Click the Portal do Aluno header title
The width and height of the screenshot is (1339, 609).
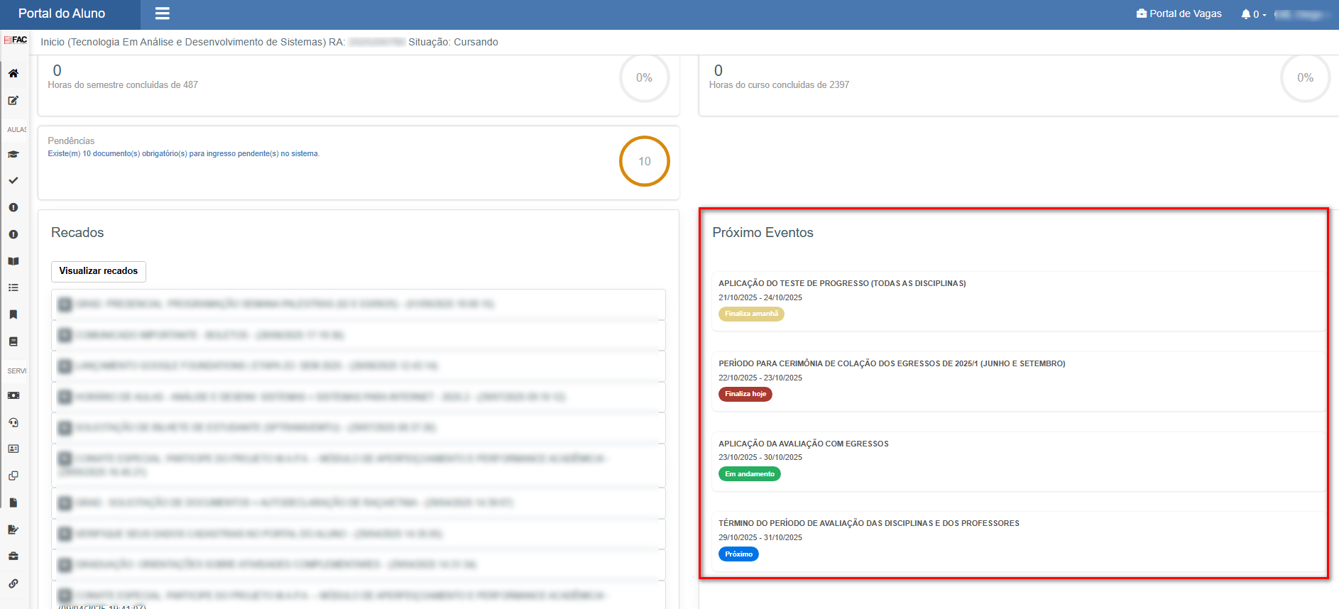62,13
